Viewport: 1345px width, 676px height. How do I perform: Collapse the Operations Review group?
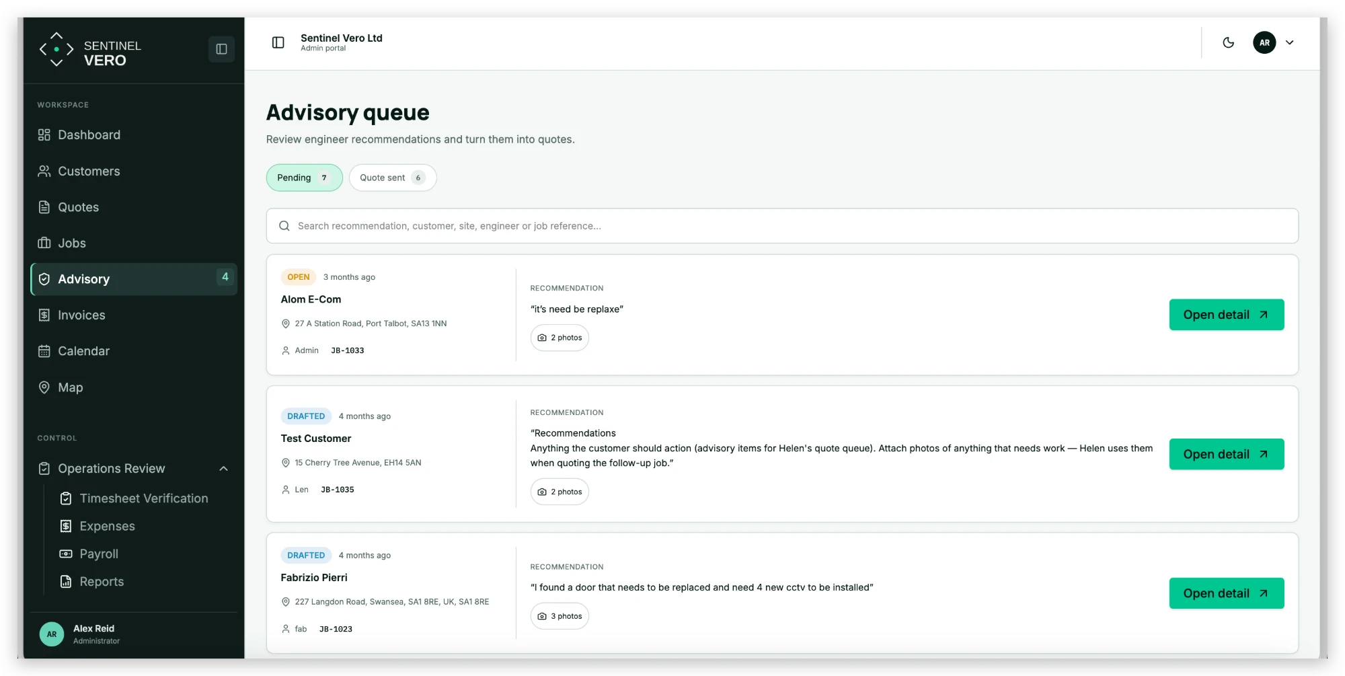tap(133, 469)
